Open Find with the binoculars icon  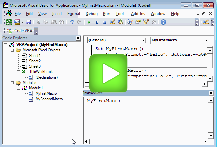pos(62,22)
